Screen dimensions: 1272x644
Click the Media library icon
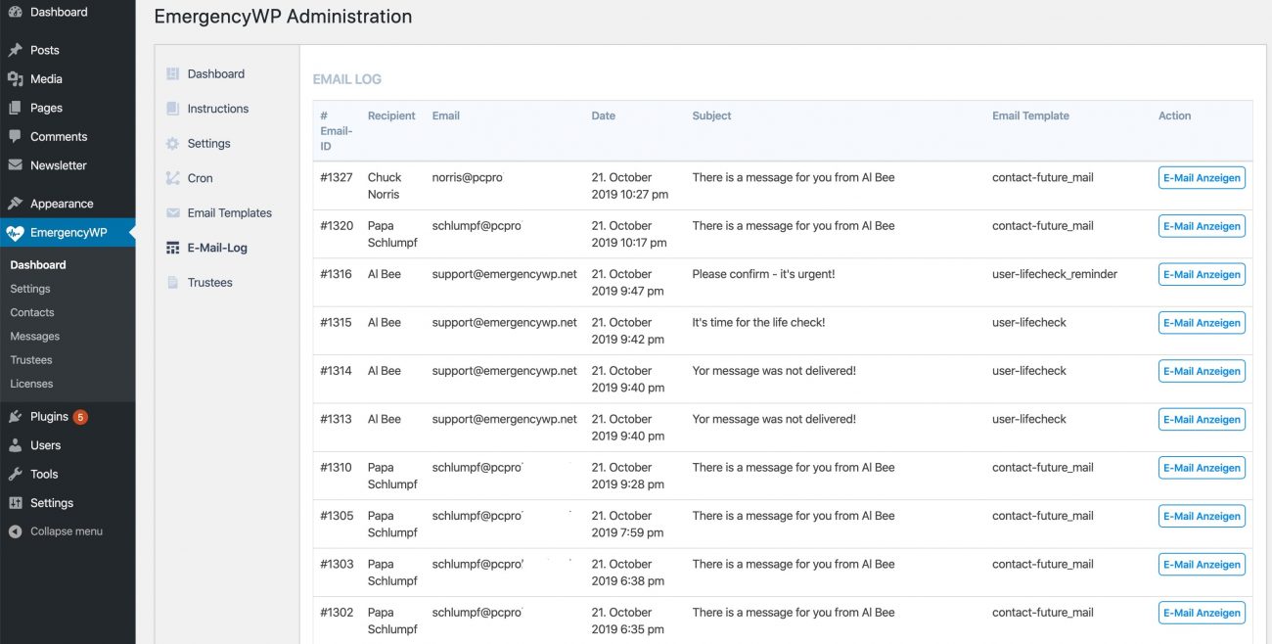(x=15, y=79)
